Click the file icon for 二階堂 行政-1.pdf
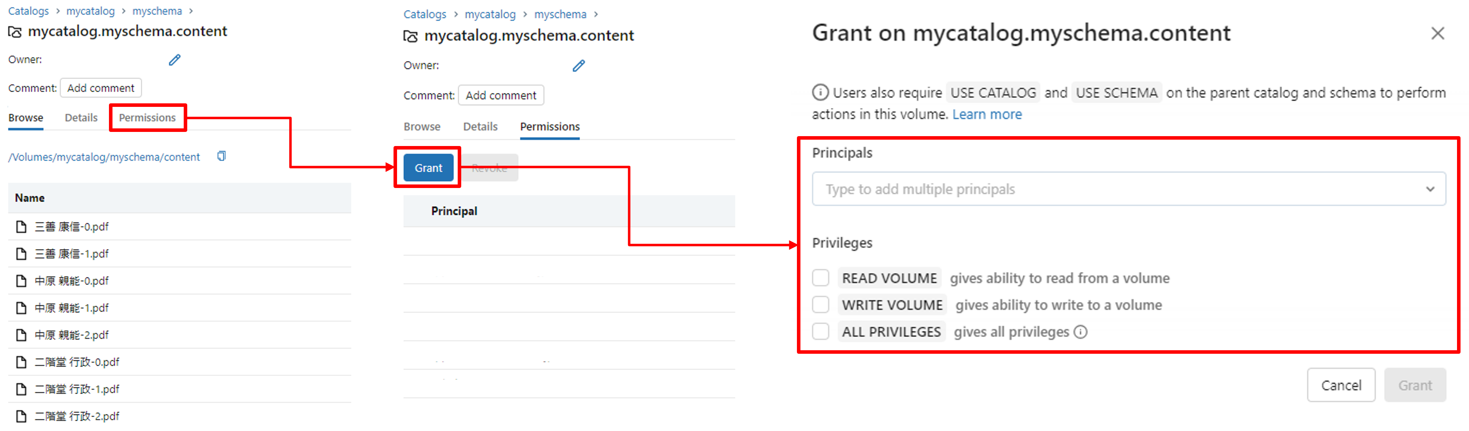This screenshot has height=431, width=1469. (x=21, y=389)
